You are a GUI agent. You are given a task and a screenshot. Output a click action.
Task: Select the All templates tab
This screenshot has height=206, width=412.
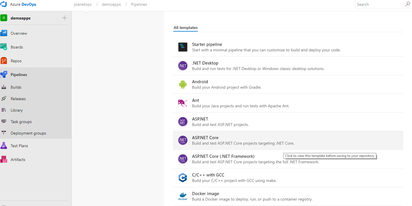pyautogui.click(x=186, y=28)
